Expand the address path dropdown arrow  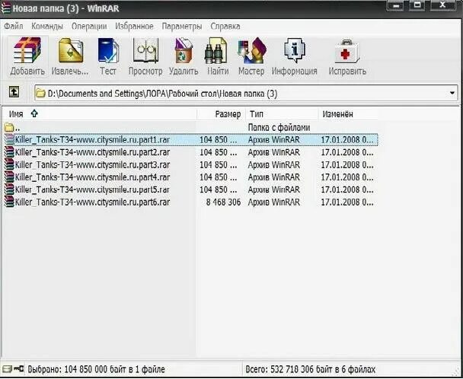click(x=452, y=93)
